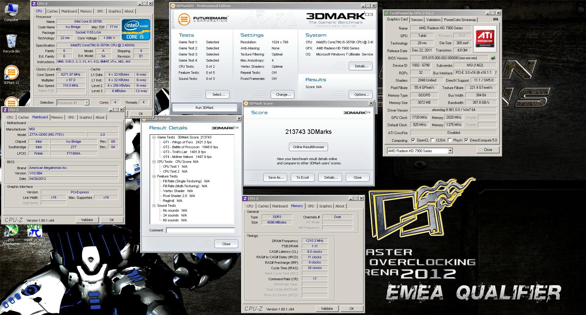Image resolution: width=586 pixels, height=315 pixels.
Task: Click the Save As... button in 3DMark Score
Action: [276, 177]
